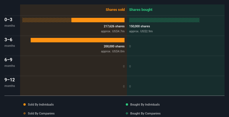Click the Bought By Companies hatched legend icon

(127, 113)
